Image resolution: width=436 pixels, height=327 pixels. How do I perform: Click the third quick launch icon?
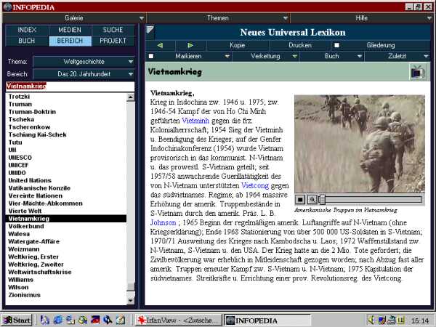(70, 320)
